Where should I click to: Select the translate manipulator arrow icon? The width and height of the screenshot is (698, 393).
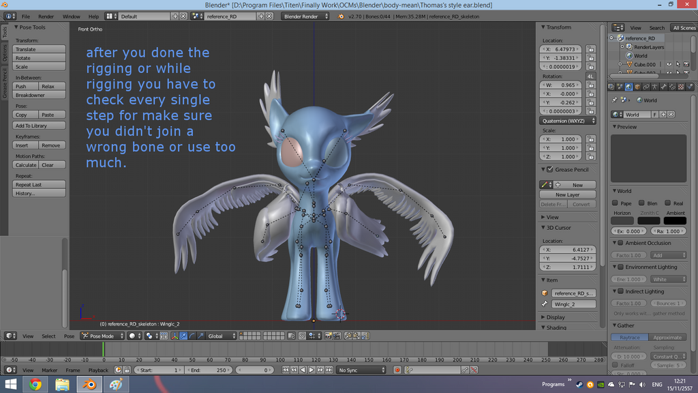point(183,336)
